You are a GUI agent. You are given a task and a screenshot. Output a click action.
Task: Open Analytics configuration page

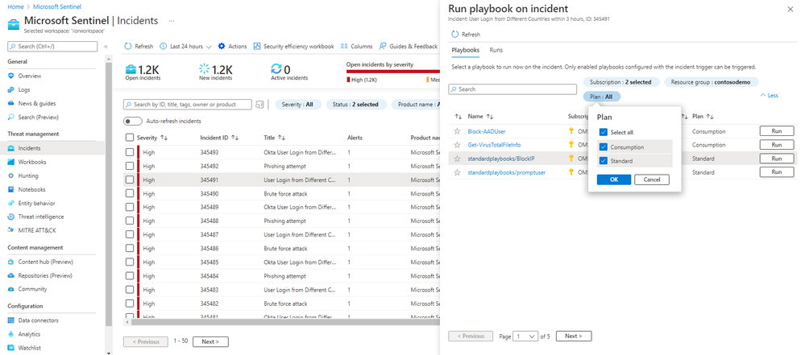point(29,335)
